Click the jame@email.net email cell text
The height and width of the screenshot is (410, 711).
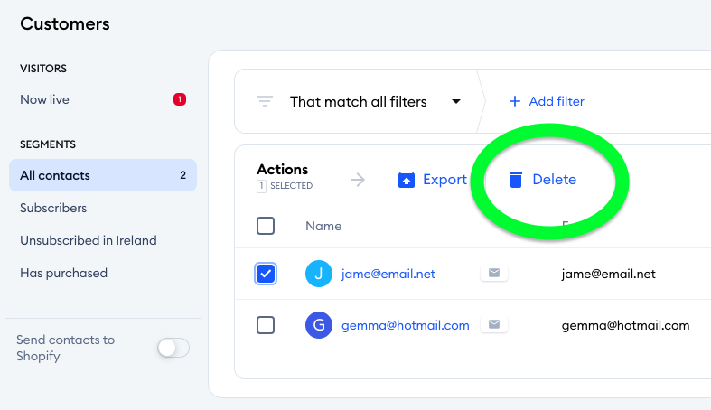click(x=609, y=274)
